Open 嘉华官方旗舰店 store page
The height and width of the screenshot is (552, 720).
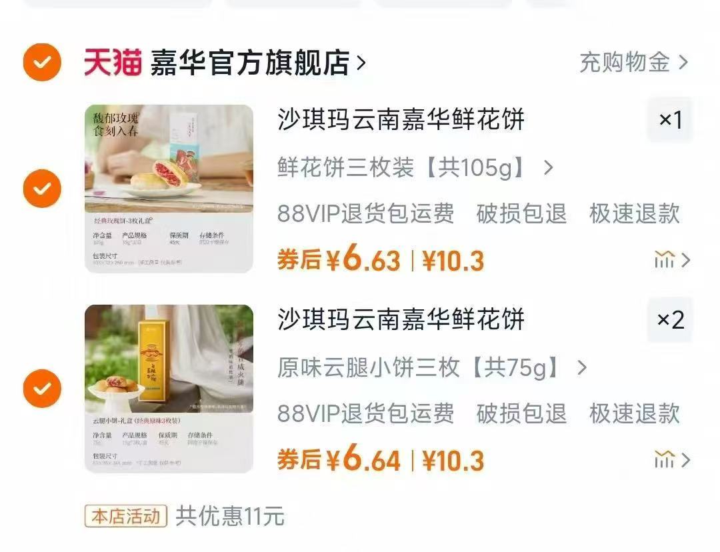pyautogui.click(x=250, y=63)
